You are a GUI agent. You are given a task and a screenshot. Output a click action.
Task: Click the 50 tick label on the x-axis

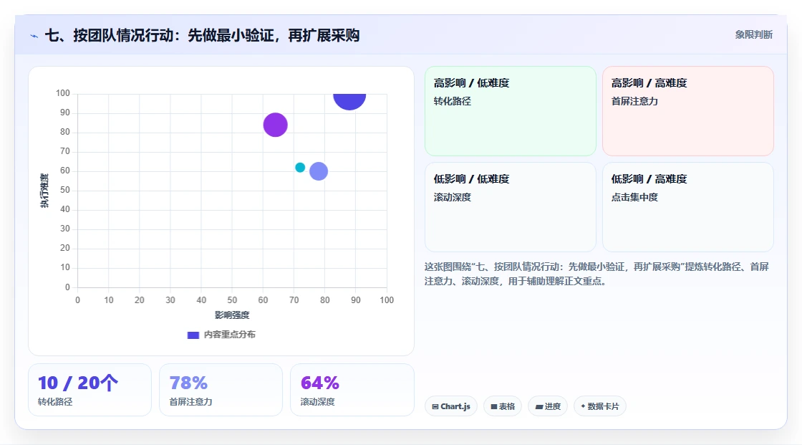point(232,300)
